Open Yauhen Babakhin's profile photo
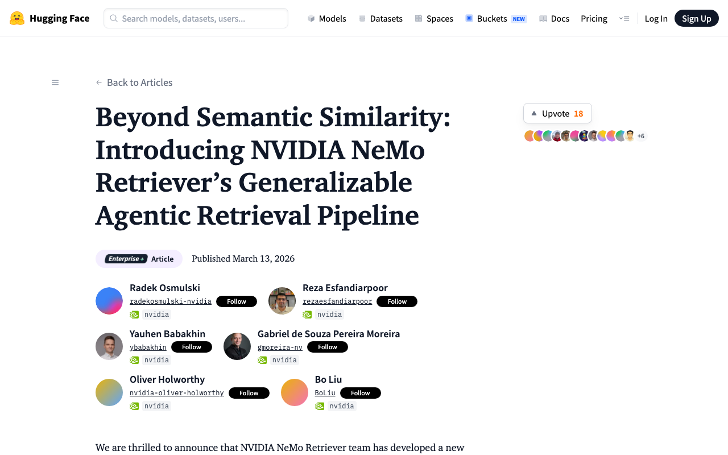This screenshot has height=455, width=728. [109, 346]
